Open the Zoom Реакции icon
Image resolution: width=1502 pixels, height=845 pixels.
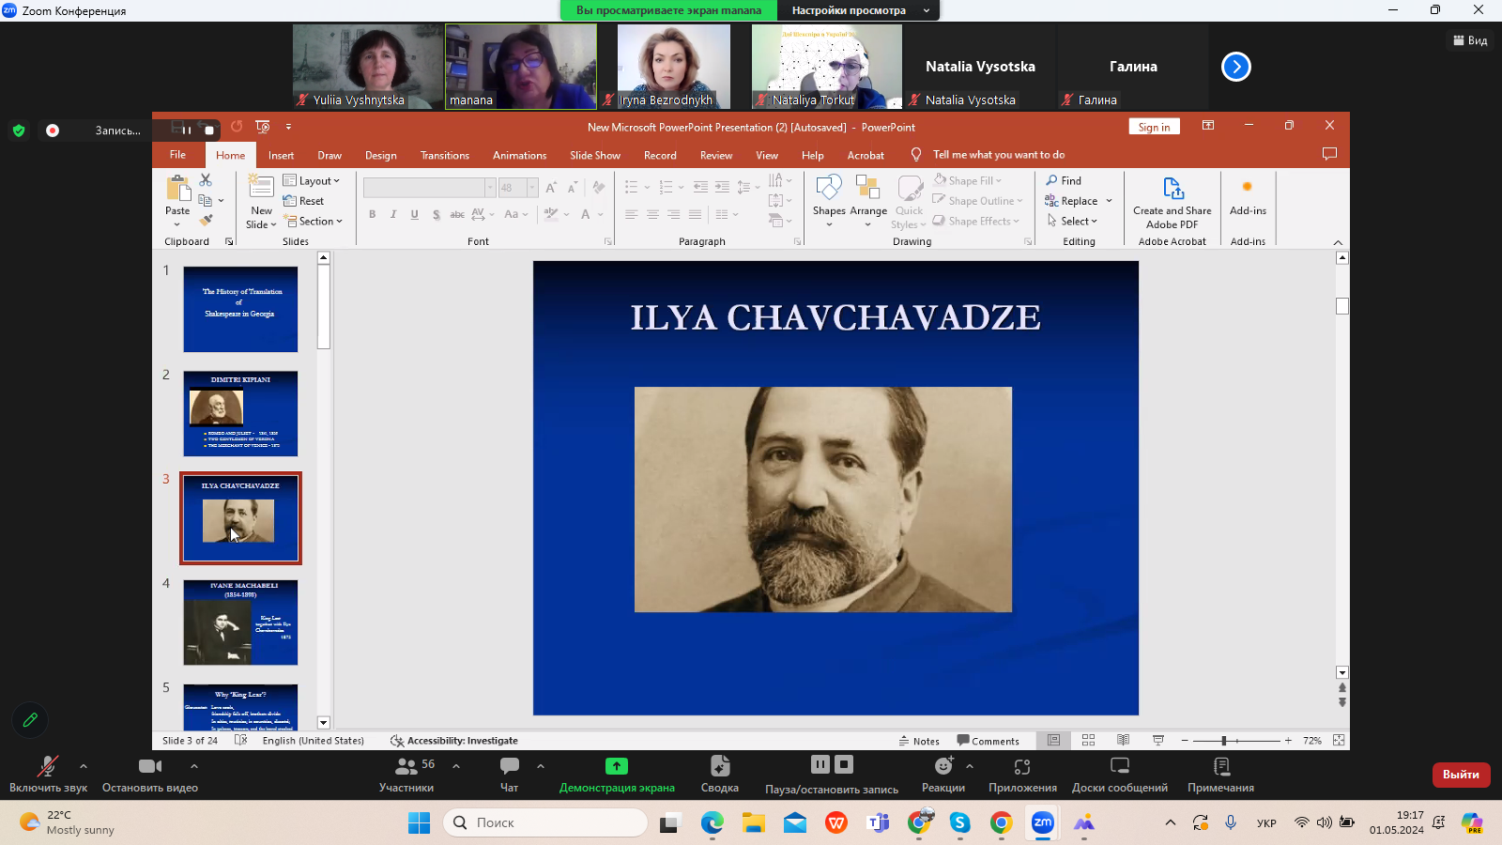click(x=943, y=766)
